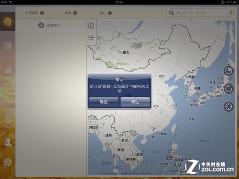Viewport: 239px width, 179px height.
Task: Click the 缅甸 label on map
Action: [109, 136]
